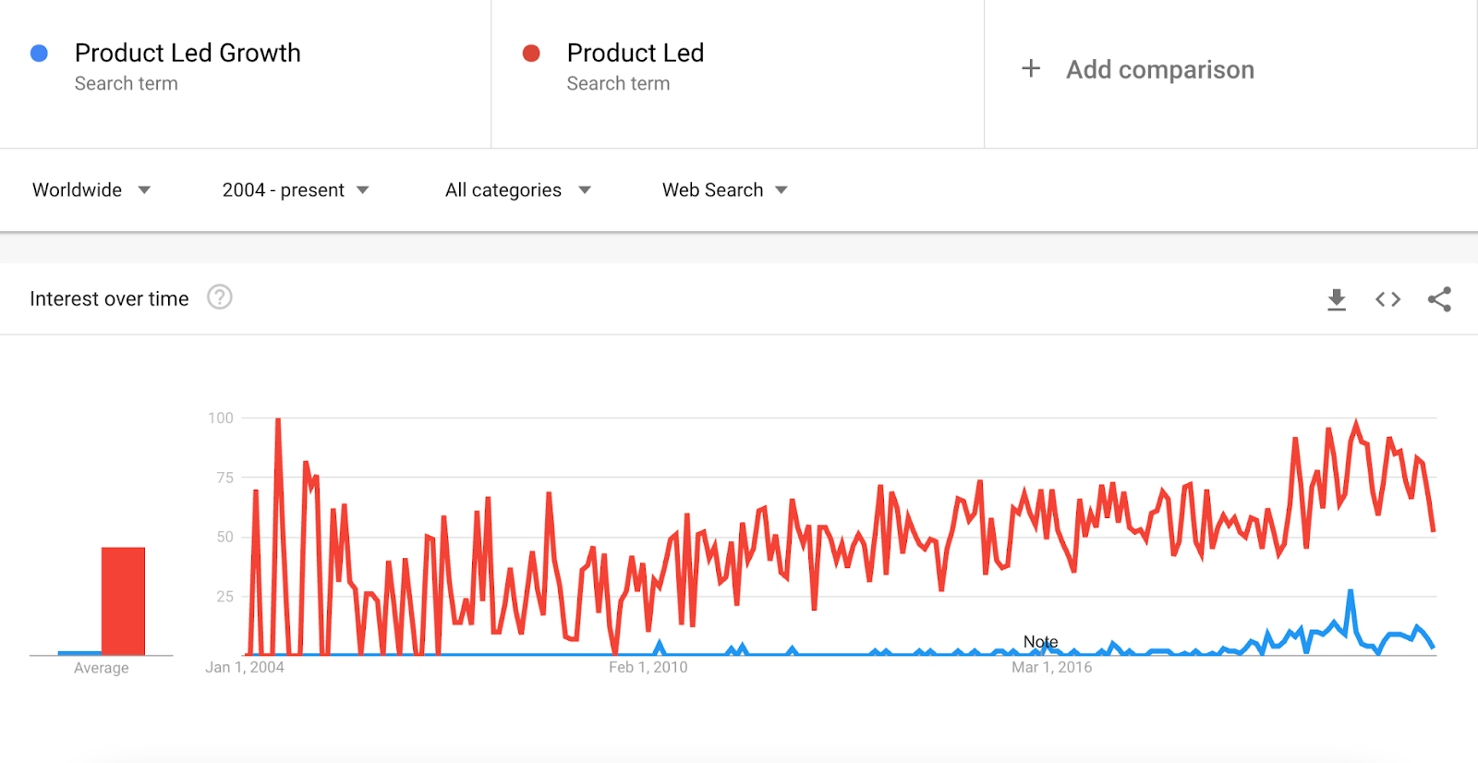This screenshot has height=763, width=1478.
Task: Click the plus icon next to Add comparison
Action: point(1030,68)
